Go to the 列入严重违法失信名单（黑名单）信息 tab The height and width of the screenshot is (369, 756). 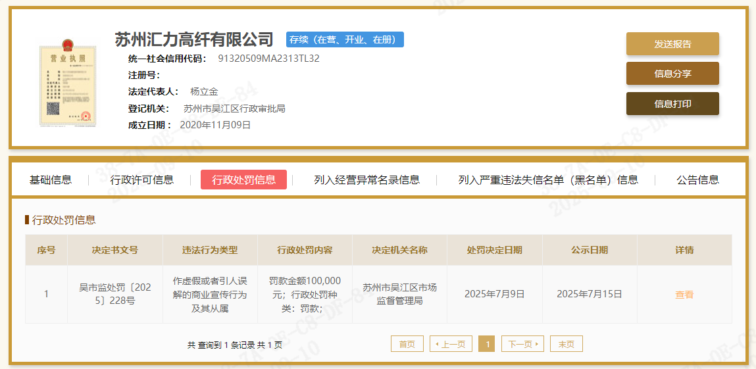(x=547, y=180)
